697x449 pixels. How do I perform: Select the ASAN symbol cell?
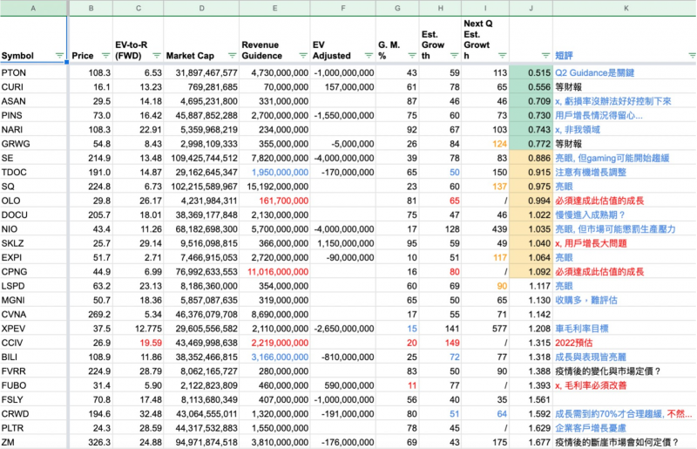[x=33, y=101]
